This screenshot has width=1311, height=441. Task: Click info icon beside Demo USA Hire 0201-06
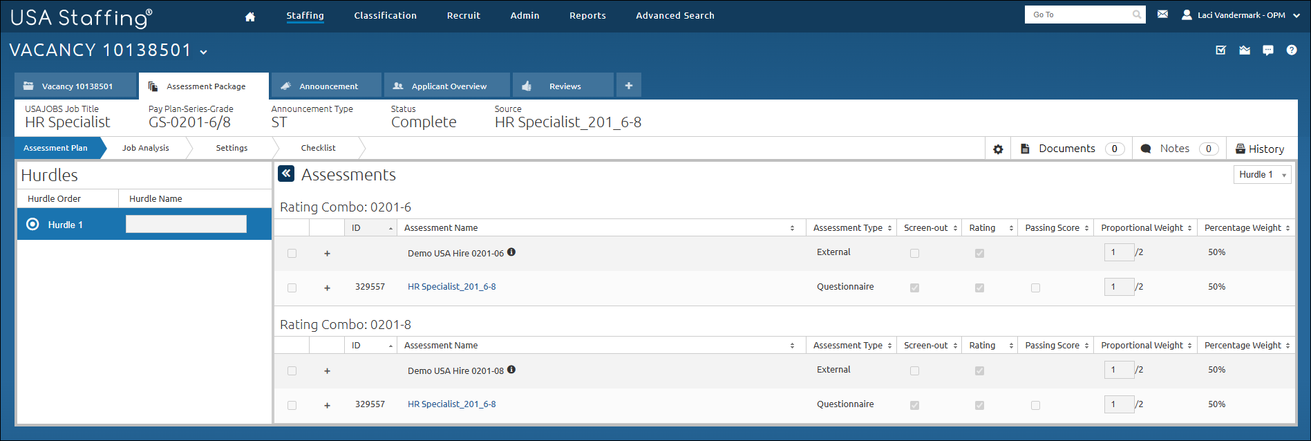click(x=511, y=252)
